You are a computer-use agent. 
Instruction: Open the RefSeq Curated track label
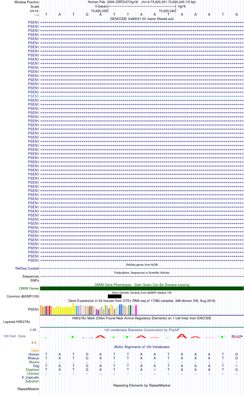[27, 268]
